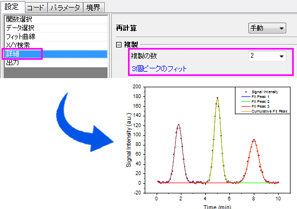Select 出力 in the settings list
This screenshot has height=209, width=297.
[x=56, y=62]
